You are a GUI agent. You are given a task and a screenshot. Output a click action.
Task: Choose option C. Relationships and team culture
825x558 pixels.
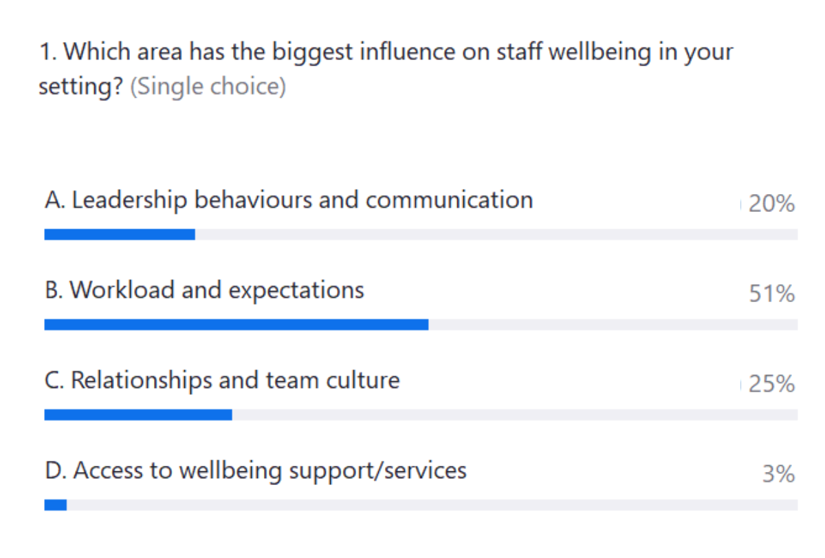(222, 380)
